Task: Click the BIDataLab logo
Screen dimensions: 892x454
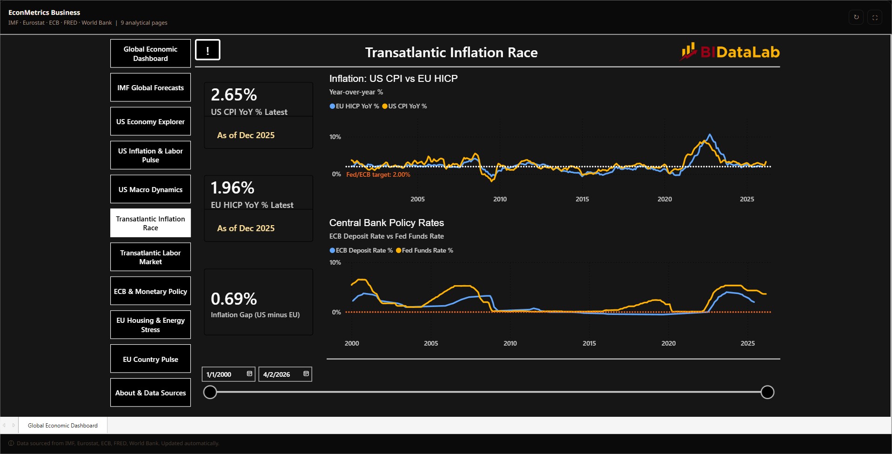Action: (x=731, y=52)
